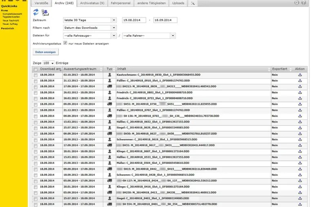Click the end date field 18.09.2014
This screenshot has width=311, height=207.
pyautogui.click(x=165, y=20)
